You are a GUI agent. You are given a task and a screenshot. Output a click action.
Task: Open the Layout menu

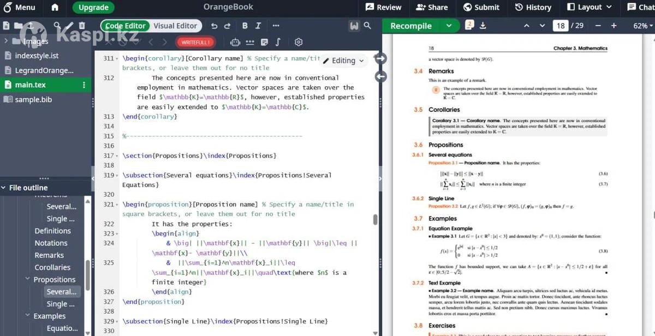pyautogui.click(x=585, y=8)
